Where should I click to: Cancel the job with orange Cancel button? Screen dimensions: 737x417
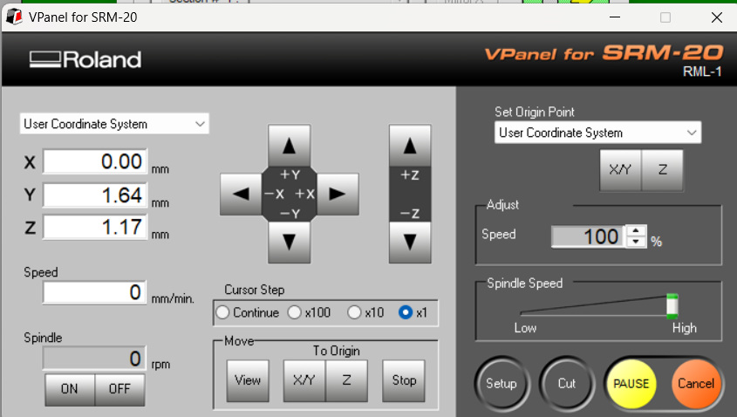click(x=696, y=384)
